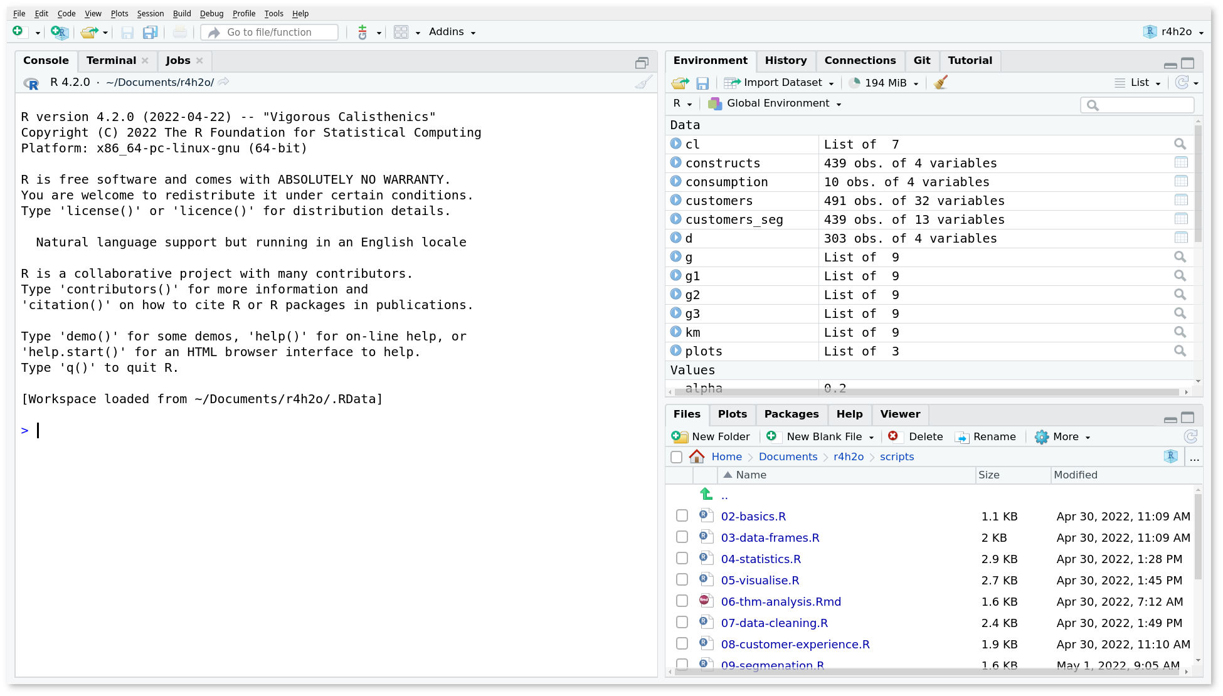Check the box for 07-data-cleaning.R

click(682, 622)
